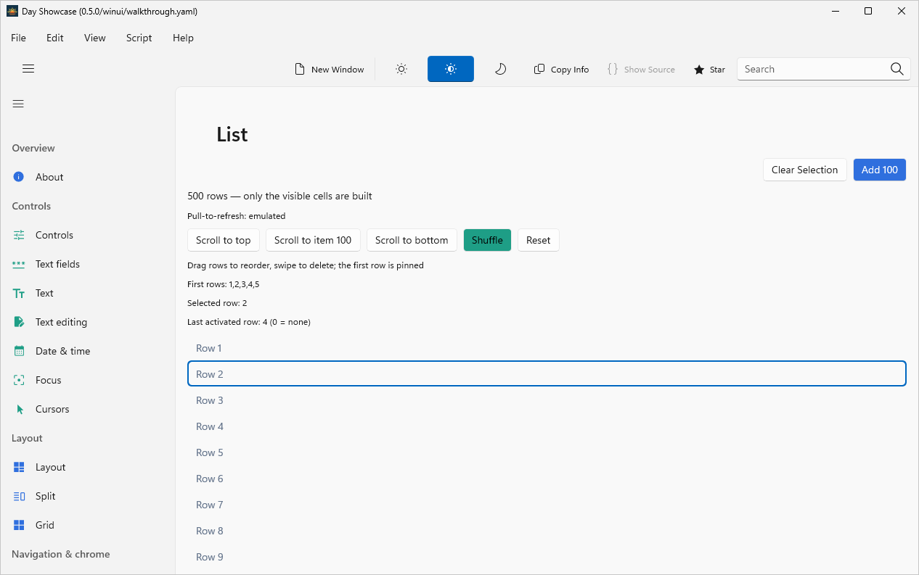Select Row 3 in the list
The width and height of the screenshot is (919, 575).
(547, 400)
